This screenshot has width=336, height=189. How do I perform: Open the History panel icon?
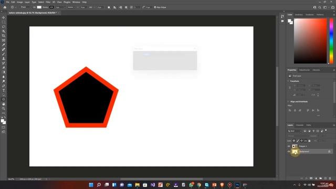click(x=282, y=16)
